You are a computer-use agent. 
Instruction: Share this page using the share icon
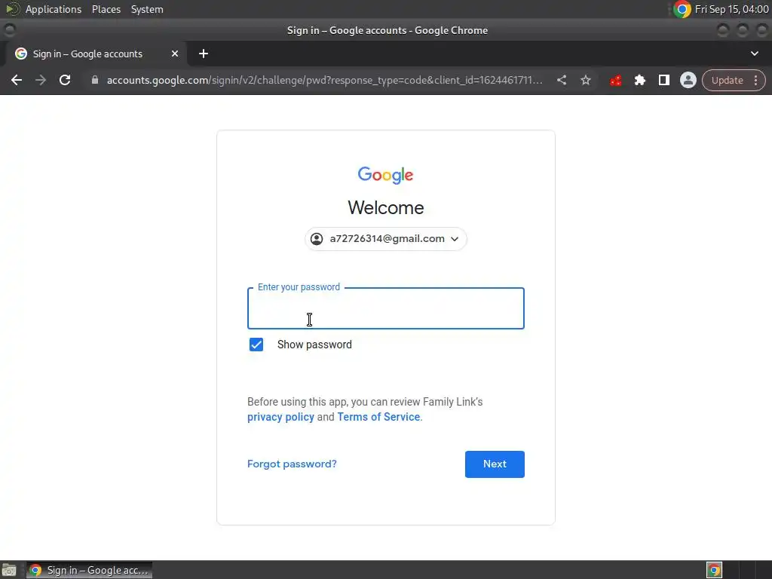click(x=561, y=80)
